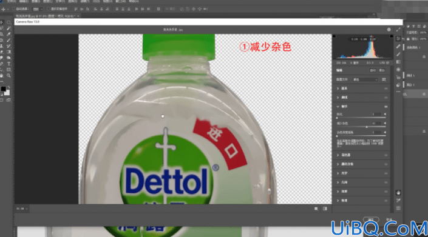Screen dimensions: 428x237
Task: Open the profile dropdown in Camera Raw
Action: coord(365,79)
